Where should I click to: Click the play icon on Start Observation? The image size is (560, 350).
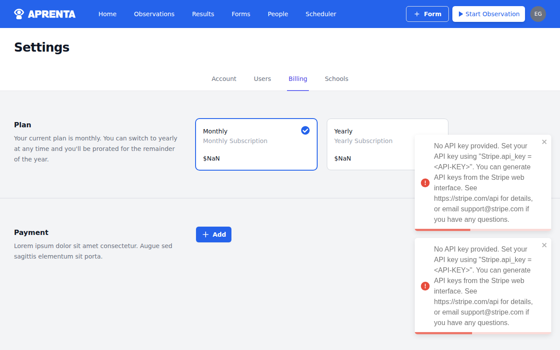pos(461,14)
